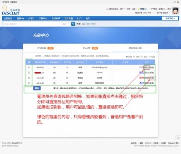Image resolution: width=181 pixels, height=154 pixels.
Task: Select the 拒绝 filter radio button
Action: [x=150, y=57]
